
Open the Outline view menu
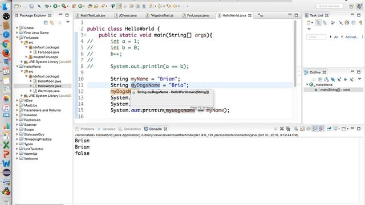tap(359, 79)
